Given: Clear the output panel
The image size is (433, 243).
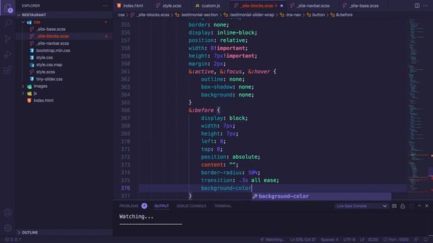Looking at the screenshot, I should coord(394,206).
